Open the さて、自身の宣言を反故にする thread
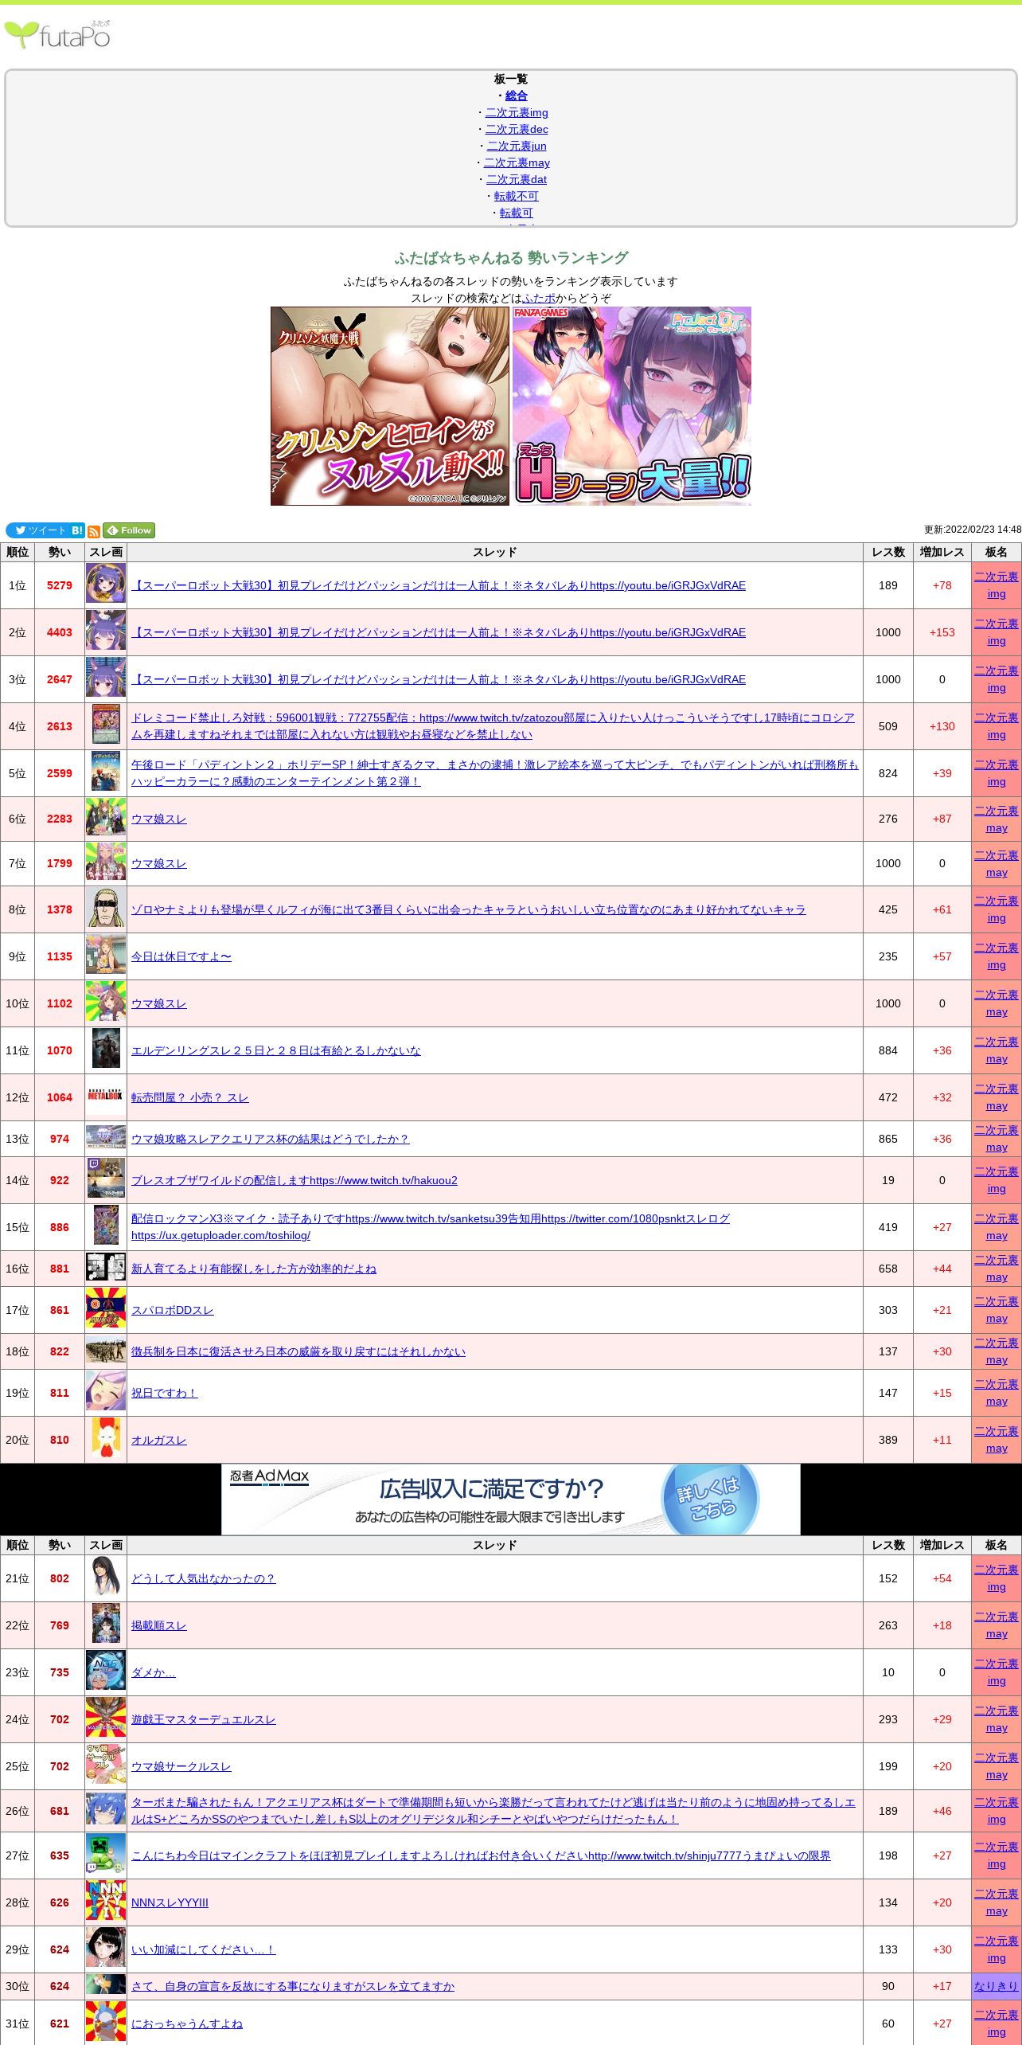Viewport: 1022px width, 2045px height. point(293,1986)
